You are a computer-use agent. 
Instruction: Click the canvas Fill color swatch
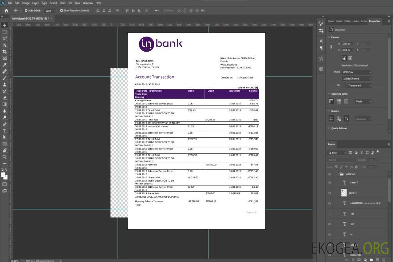point(344,86)
